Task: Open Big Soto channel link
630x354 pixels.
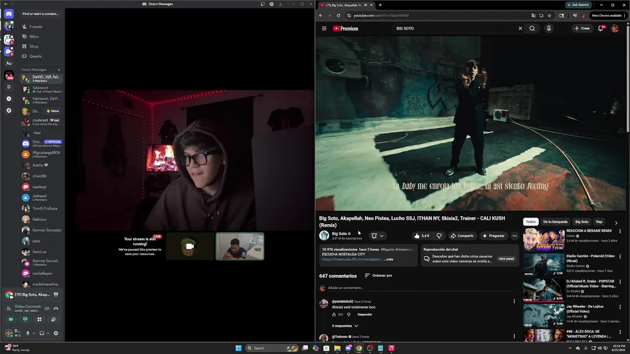Action: click(x=340, y=234)
